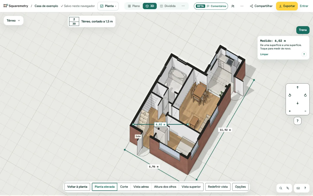Choose Altura dos olhos view
The height and width of the screenshot is (196, 313).
click(x=165, y=187)
